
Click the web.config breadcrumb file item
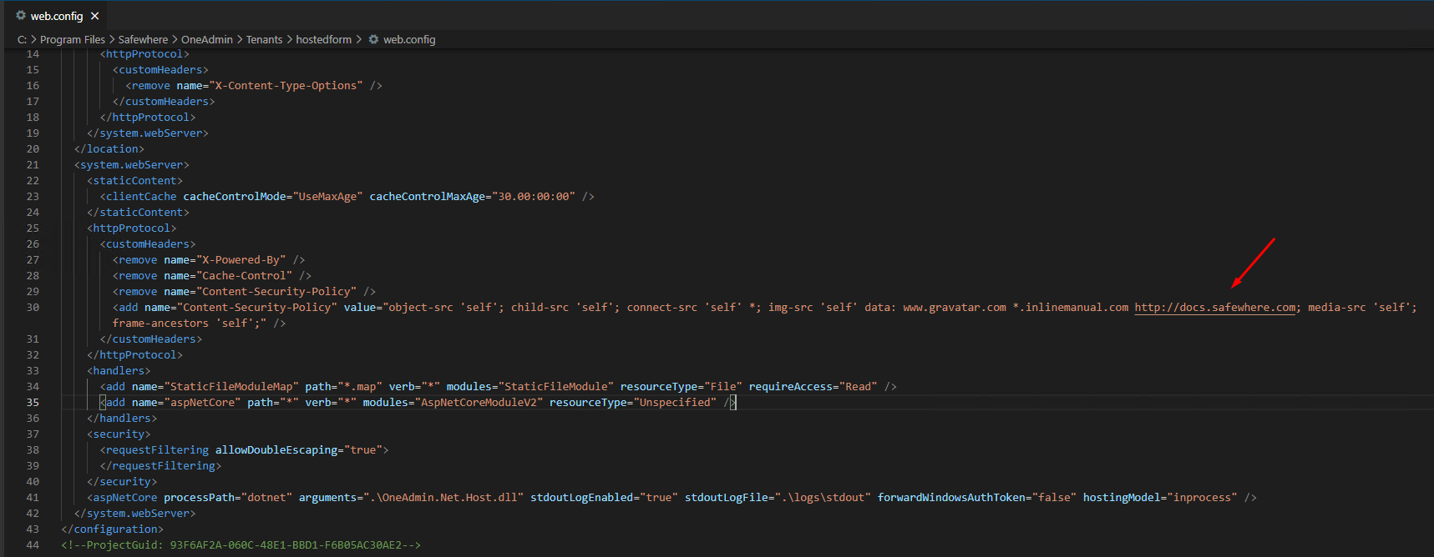[x=408, y=39]
